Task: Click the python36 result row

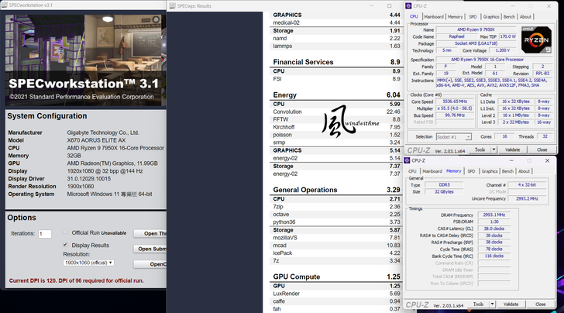Action: tap(336, 222)
